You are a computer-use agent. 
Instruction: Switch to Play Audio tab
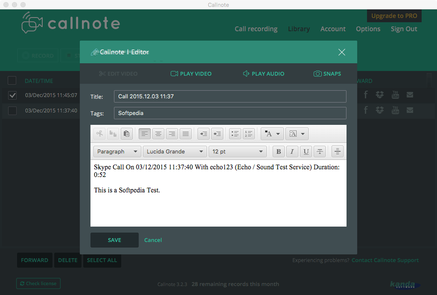pos(264,74)
